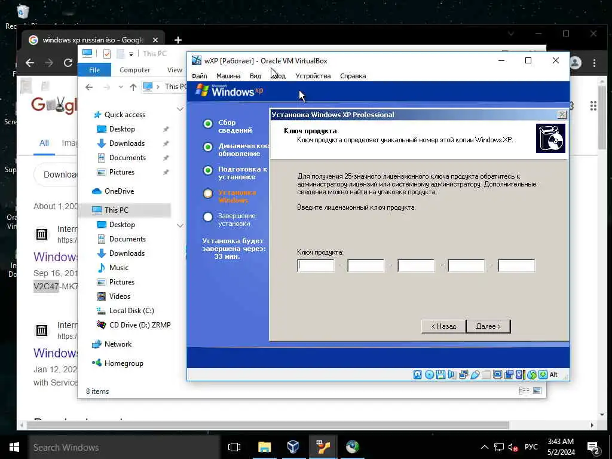Viewport: 612px width, 459px height.
Task: Open Task View on taskbar
Action: 234,447
